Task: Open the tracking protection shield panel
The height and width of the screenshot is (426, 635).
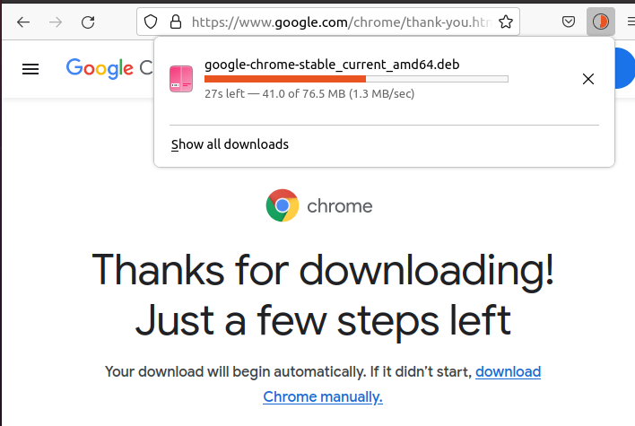Action: click(x=151, y=22)
